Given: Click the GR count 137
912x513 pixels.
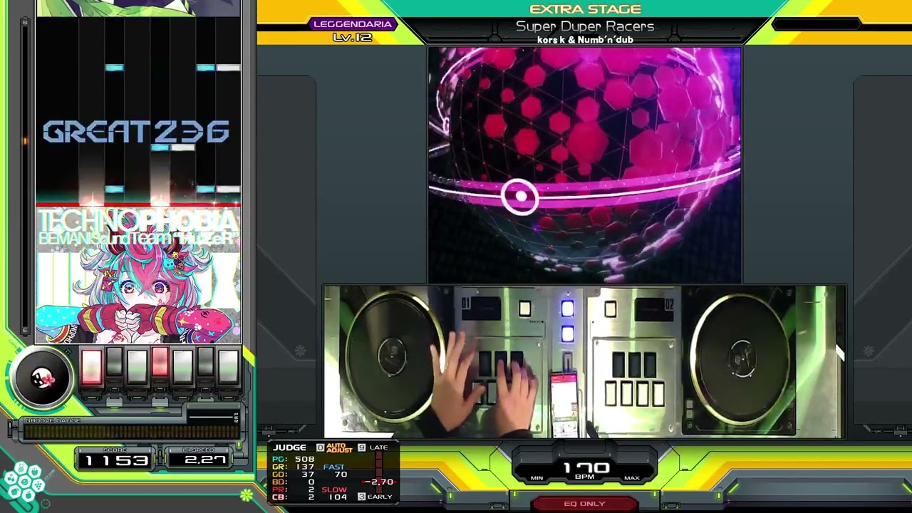Looking at the screenshot, I should pyautogui.click(x=304, y=467).
